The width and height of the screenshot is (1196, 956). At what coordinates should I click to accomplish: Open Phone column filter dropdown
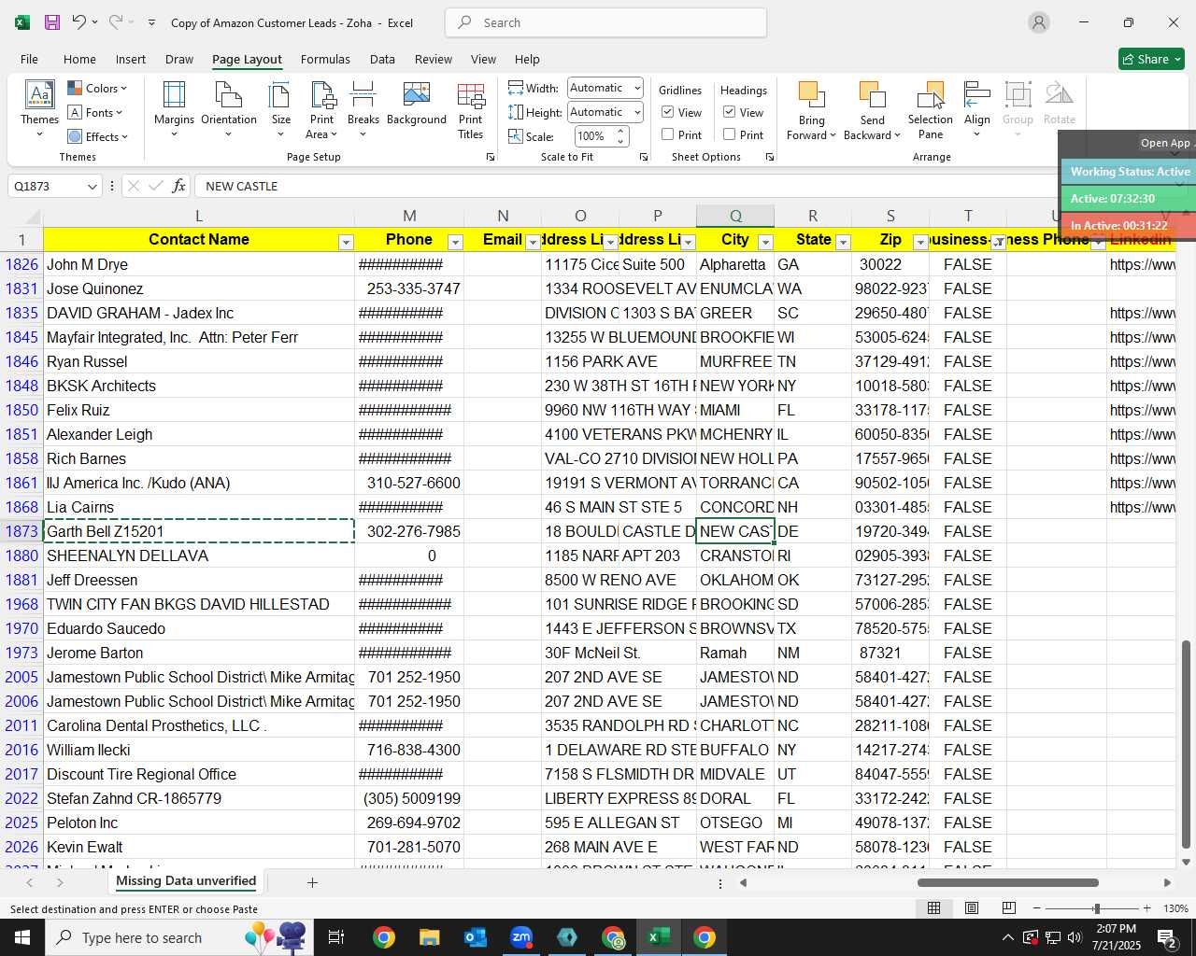455,242
